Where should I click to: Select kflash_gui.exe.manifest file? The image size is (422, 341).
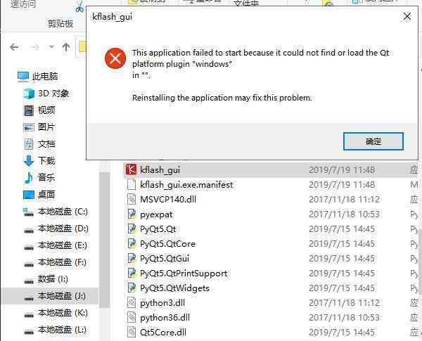(186, 185)
